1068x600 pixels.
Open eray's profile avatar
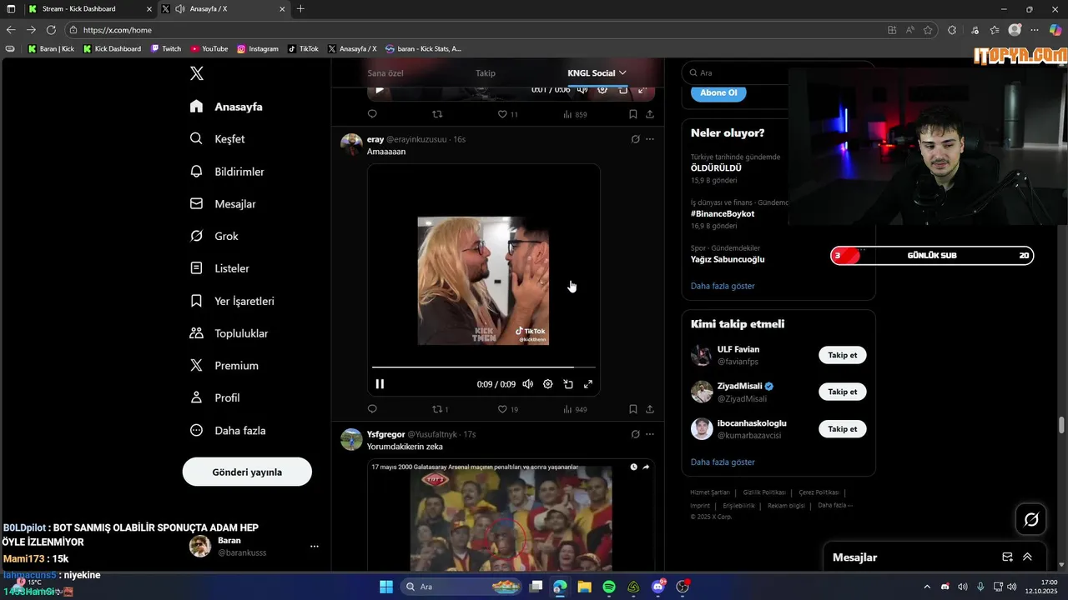coord(351,144)
